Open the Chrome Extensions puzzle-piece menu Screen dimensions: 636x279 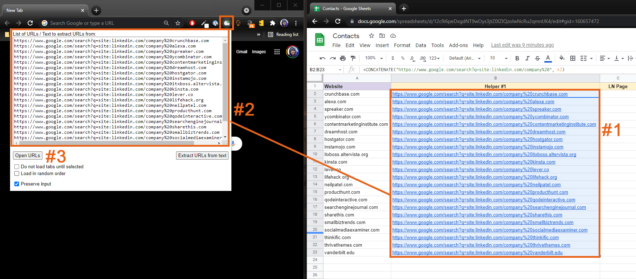pyautogui.click(x=273, y=23)
